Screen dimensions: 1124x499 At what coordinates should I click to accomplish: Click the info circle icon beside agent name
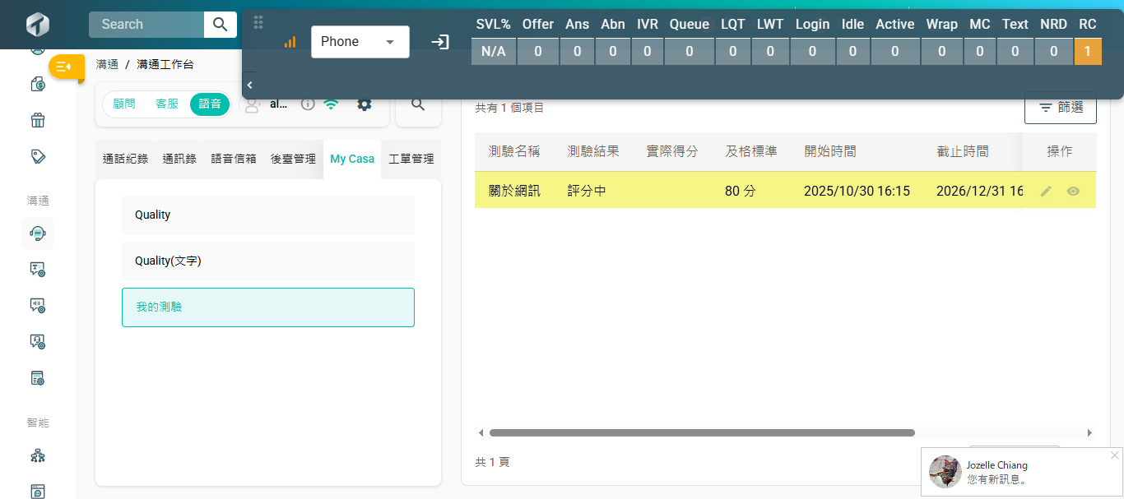[308, 104]
